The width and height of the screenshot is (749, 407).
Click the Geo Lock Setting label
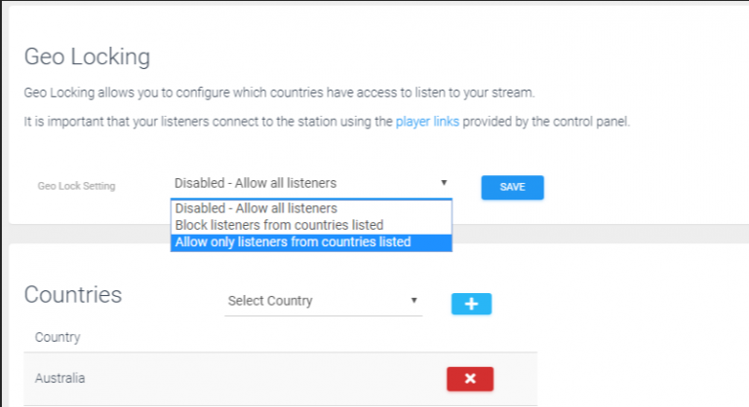(x=76, y=186)
